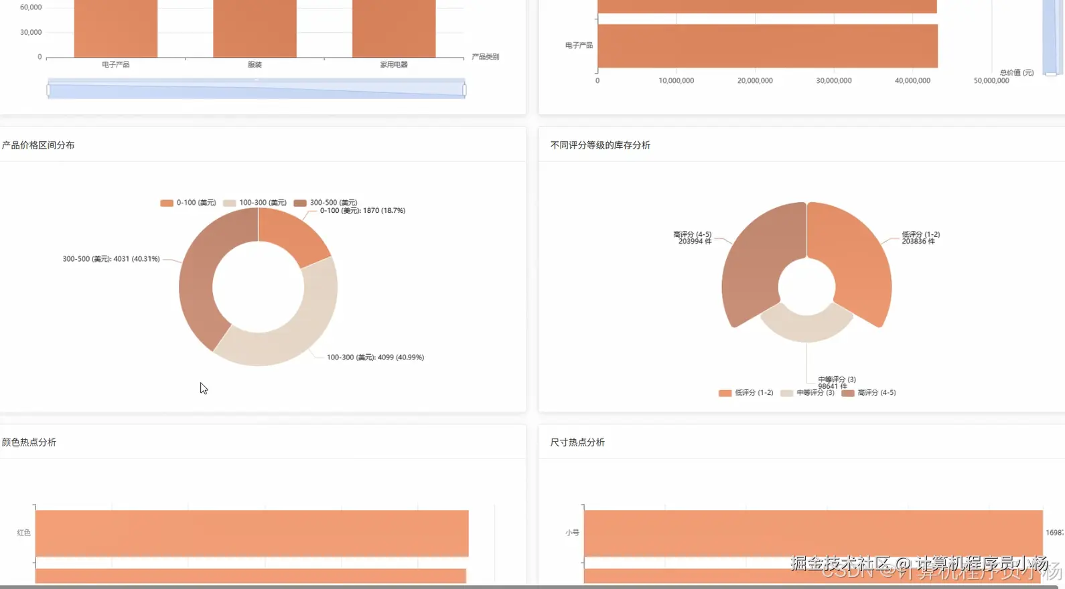Click the 产品类别 axis name
Screen dimensions: 1065x589
point(486,57)
